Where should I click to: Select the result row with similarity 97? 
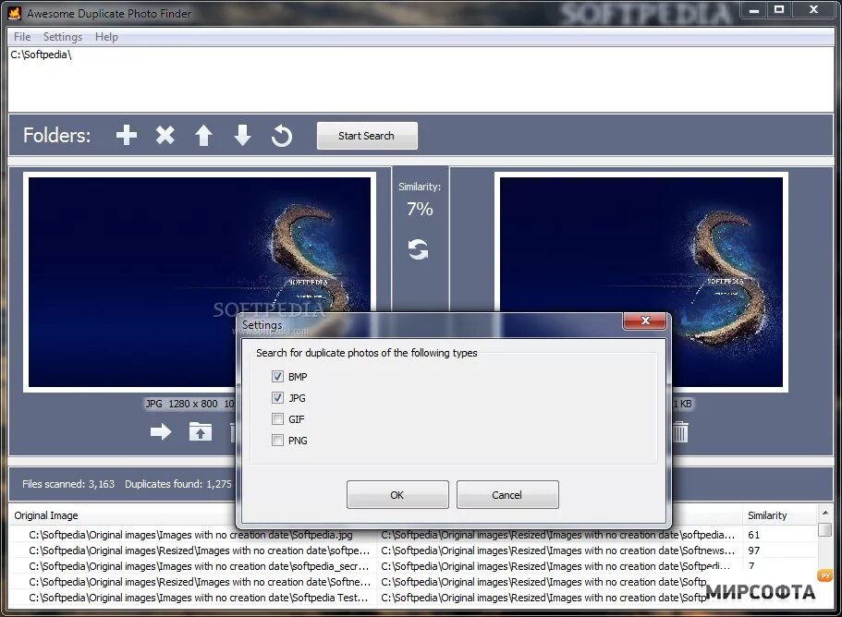pyautogui.click(x=413, y=550)
